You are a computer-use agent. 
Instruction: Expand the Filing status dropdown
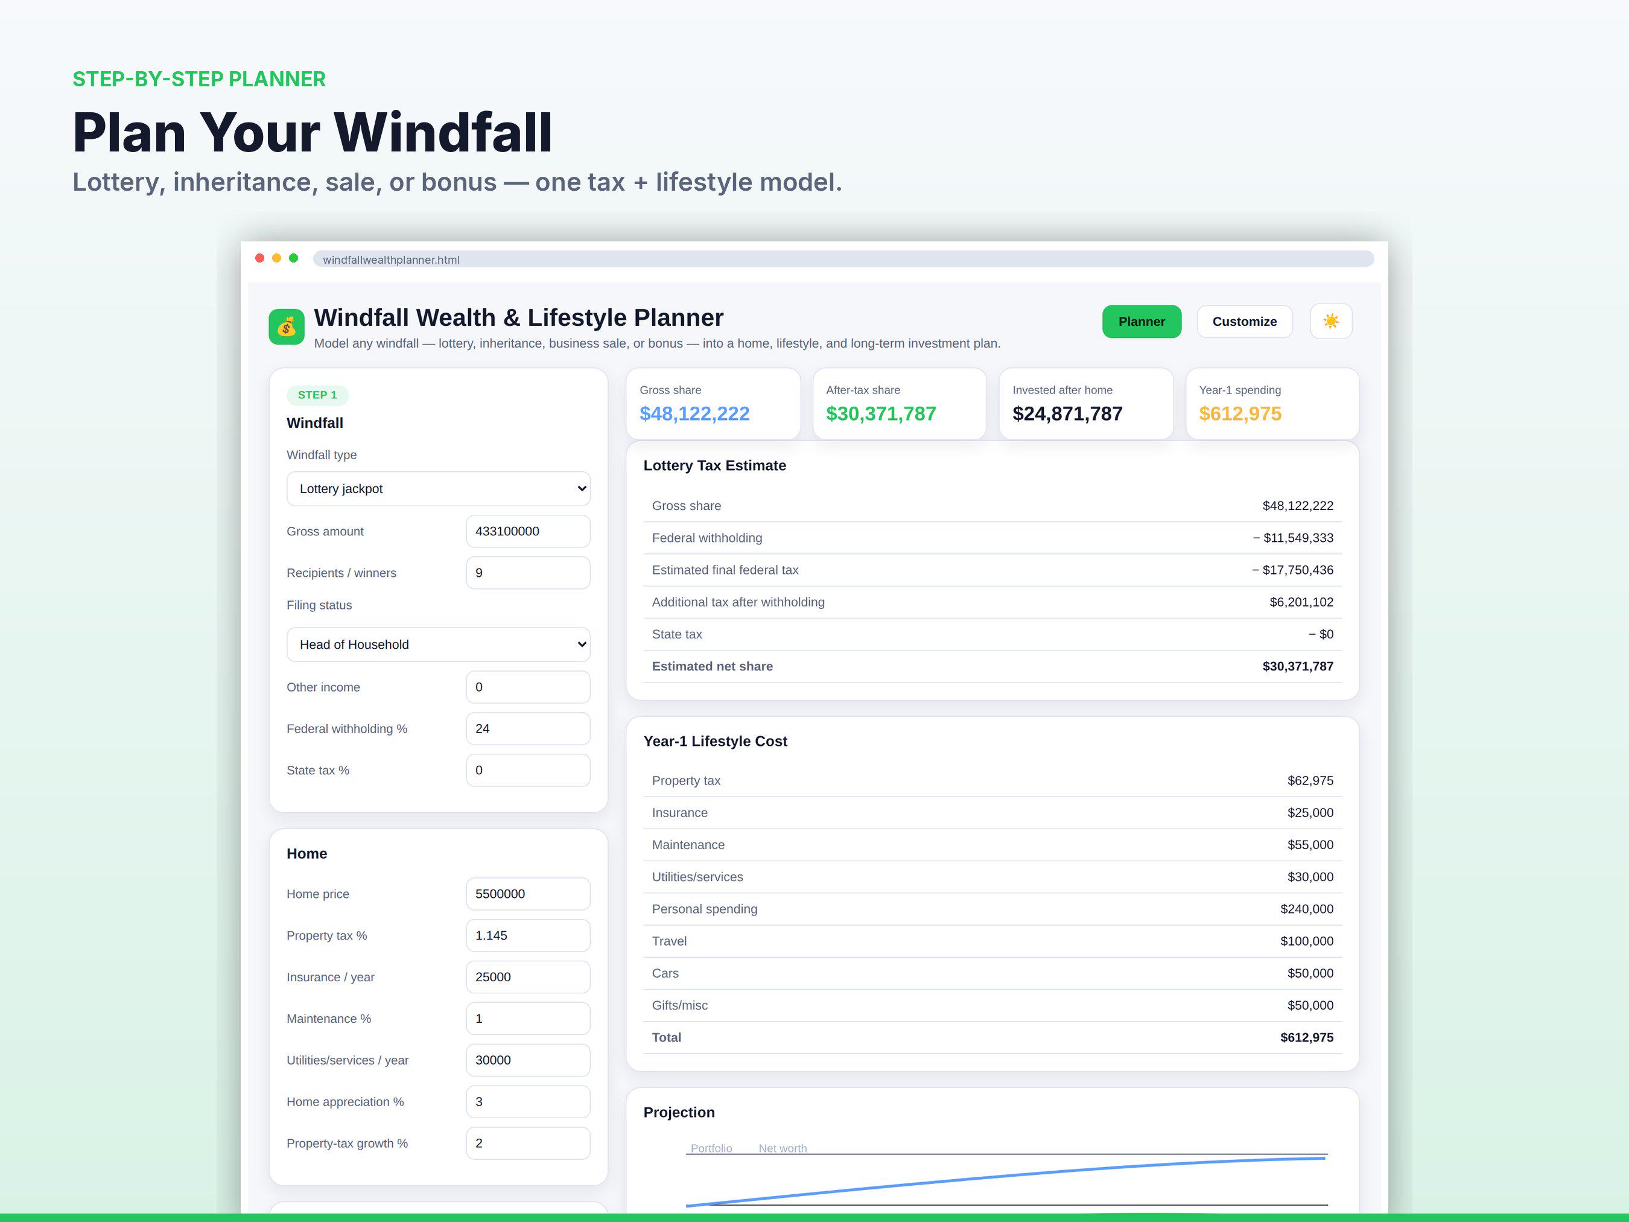tap(438, 644)
